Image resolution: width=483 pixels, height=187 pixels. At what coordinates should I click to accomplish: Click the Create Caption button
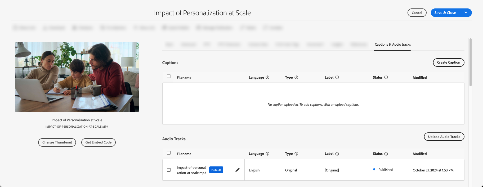click(x=448, y=63)
